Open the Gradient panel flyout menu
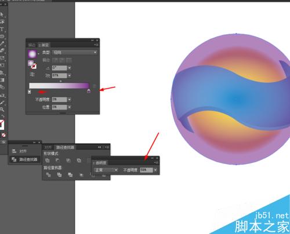The height and width of the screenshot is (234, 290). tap(96, 45)
